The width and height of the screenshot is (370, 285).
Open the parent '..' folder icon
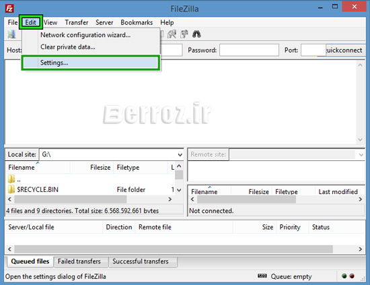11,179
